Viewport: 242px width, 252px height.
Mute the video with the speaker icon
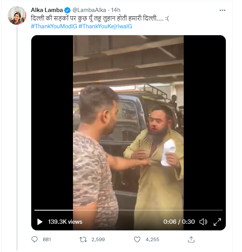click(203, 222)
